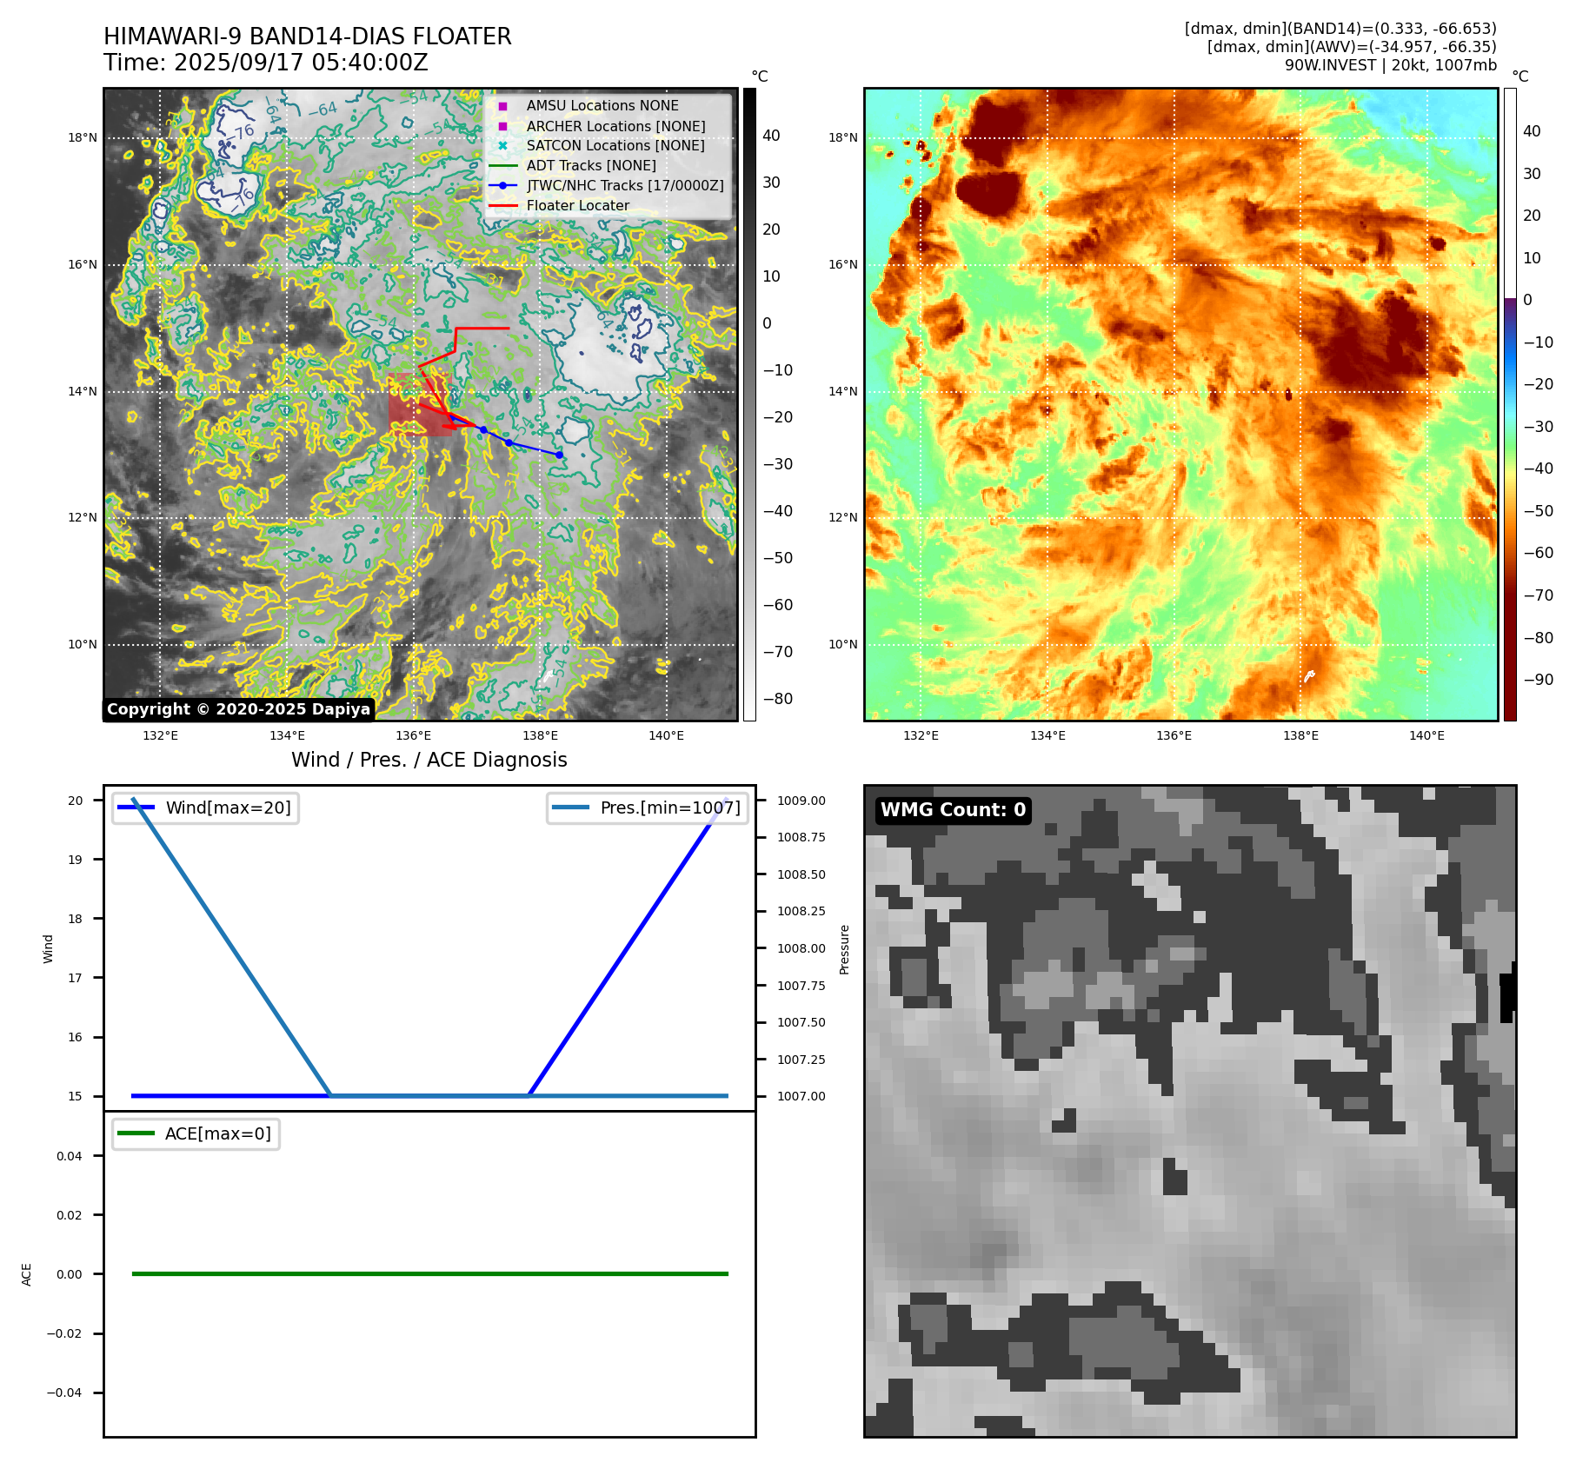Click the Pres.[min=1007] line sample in legend
The height and width of the screenshot is (1469, 1576).
570,808
